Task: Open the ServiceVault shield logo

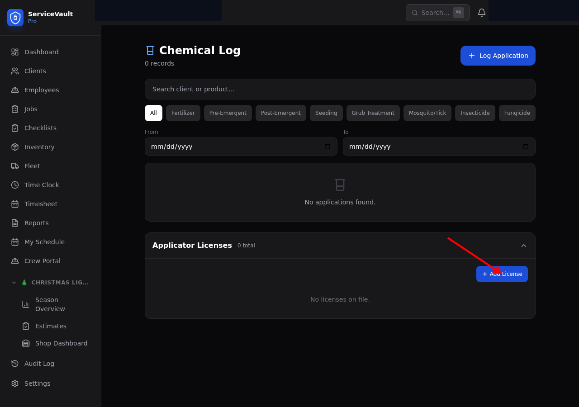Action: tap(15, 18)
